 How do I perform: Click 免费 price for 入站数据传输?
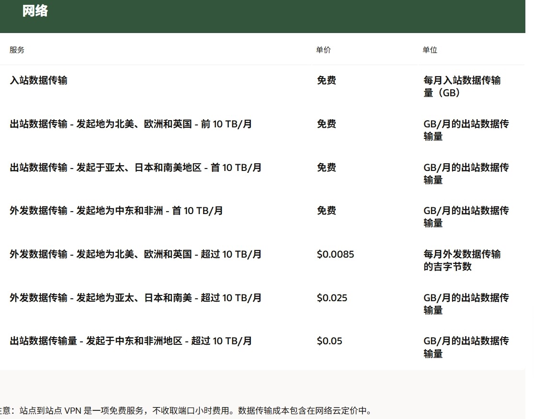pyautogui.click(x=326, y=80)
